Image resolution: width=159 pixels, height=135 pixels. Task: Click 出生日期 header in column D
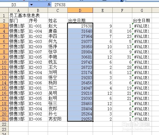click(80, 21)
